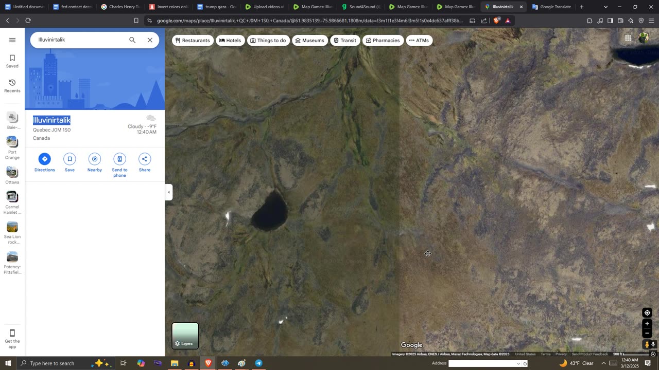Viewport: 659px width, 370px height.
Task: Switch to the Charles Henry browser tab
Action: click(x=120, y=7)
